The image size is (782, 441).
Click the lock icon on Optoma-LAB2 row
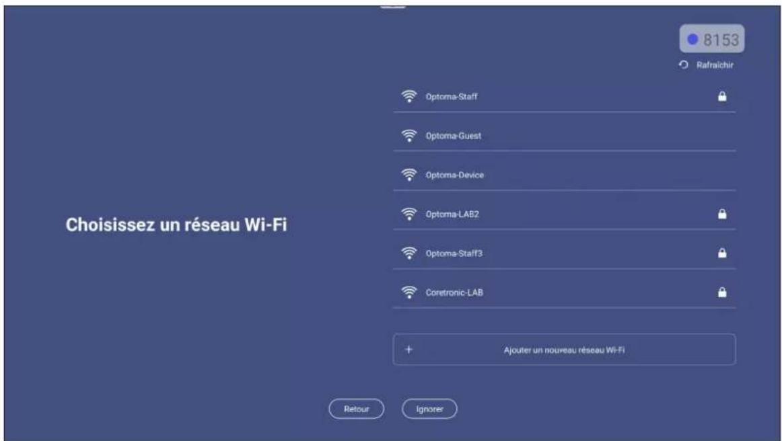click(721, 214)
